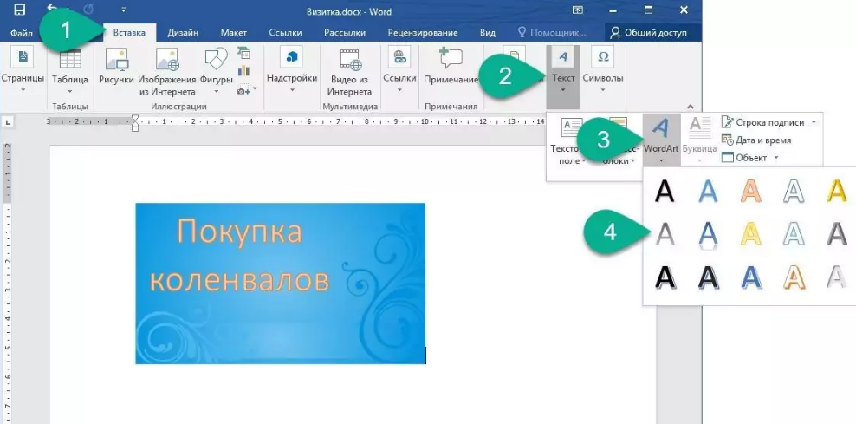Open the Таблица insert dropdown
Image resolution: width=856 pixels, height=424 pixels.
coord(70,71)
